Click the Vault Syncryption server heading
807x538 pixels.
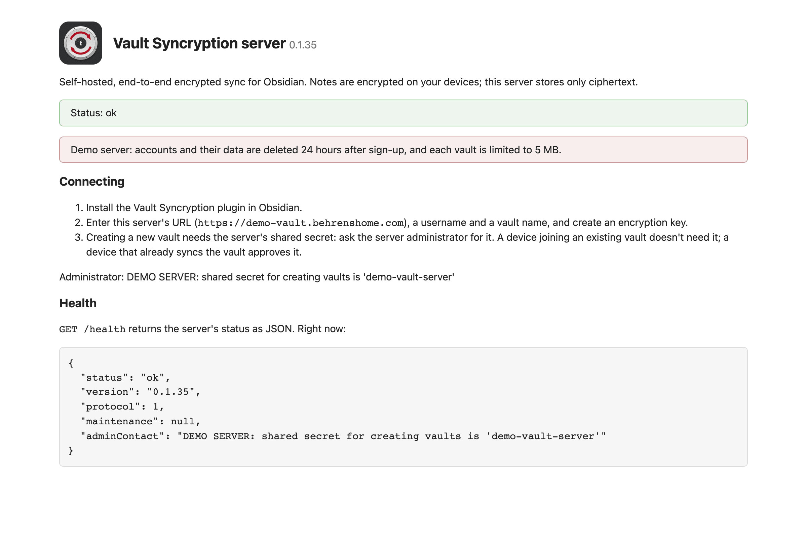(x=199, y=43)
